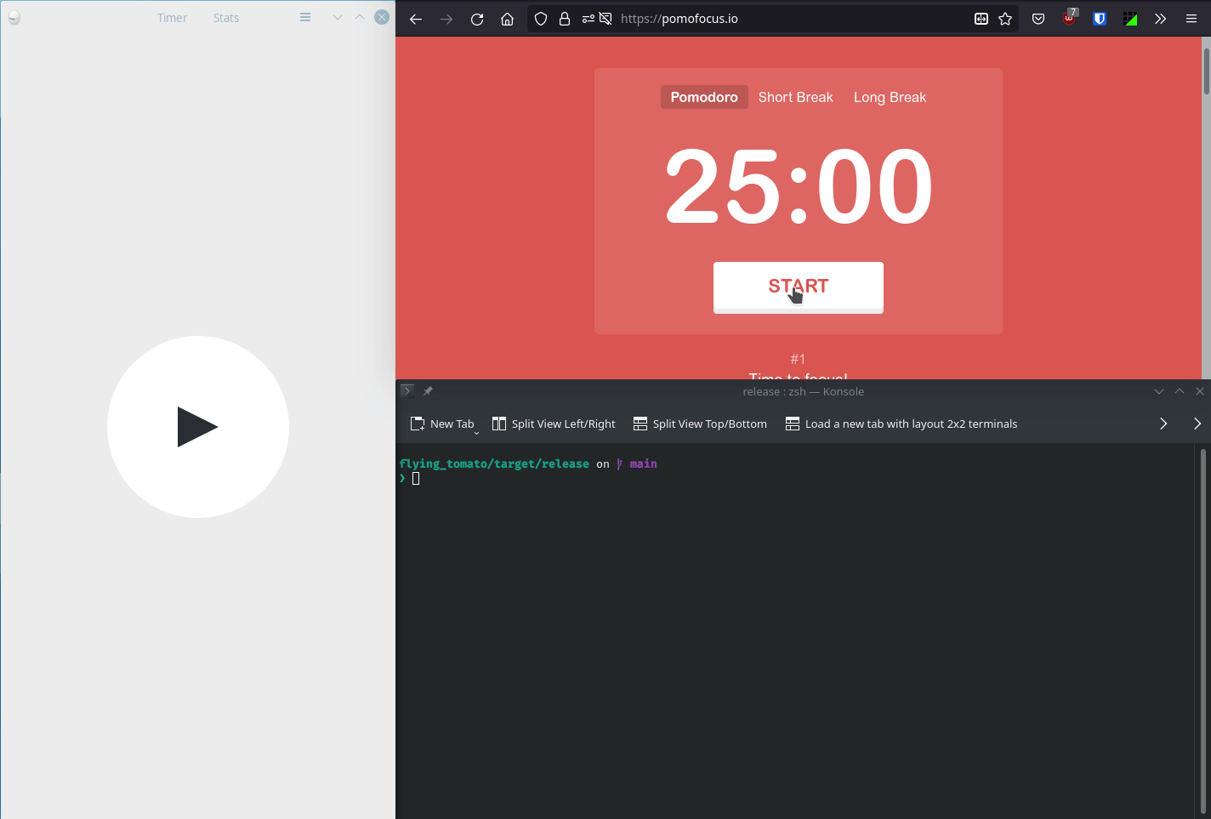This screenshot has height=819, width=1211.
Task: Click the main branch name in terminal prompt
Action: 643,464
